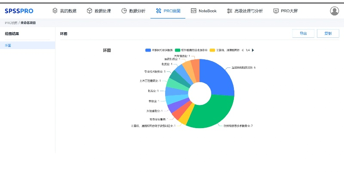Toggle the blue 互联网和相关服务 legend item
The image size is (344, 172).
159,50
